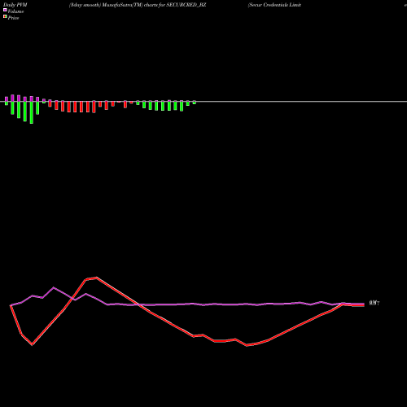
Task: Click the 'Daily PVM' title text
Action: coord(15,5)
